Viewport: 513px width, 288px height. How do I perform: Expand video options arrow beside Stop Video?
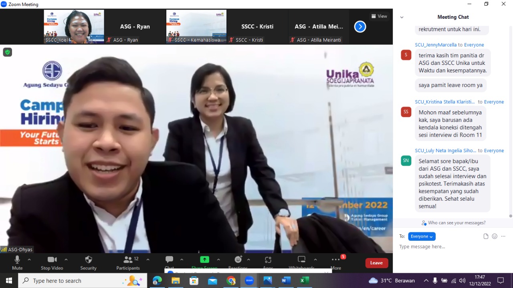point(66,260)
